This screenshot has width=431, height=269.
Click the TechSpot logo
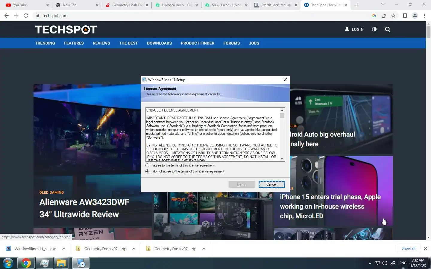[x=66, y=29]
